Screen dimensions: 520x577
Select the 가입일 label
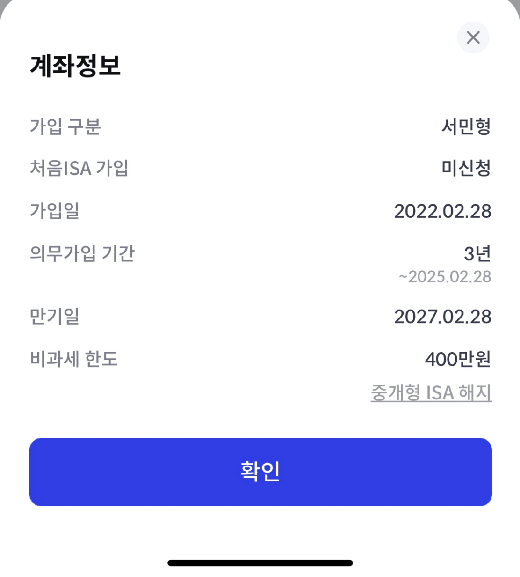click(x=55, y=211)
